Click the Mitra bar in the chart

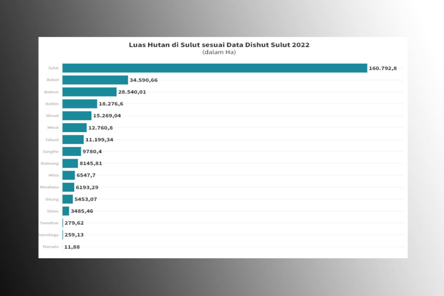(x=69, y=176)
